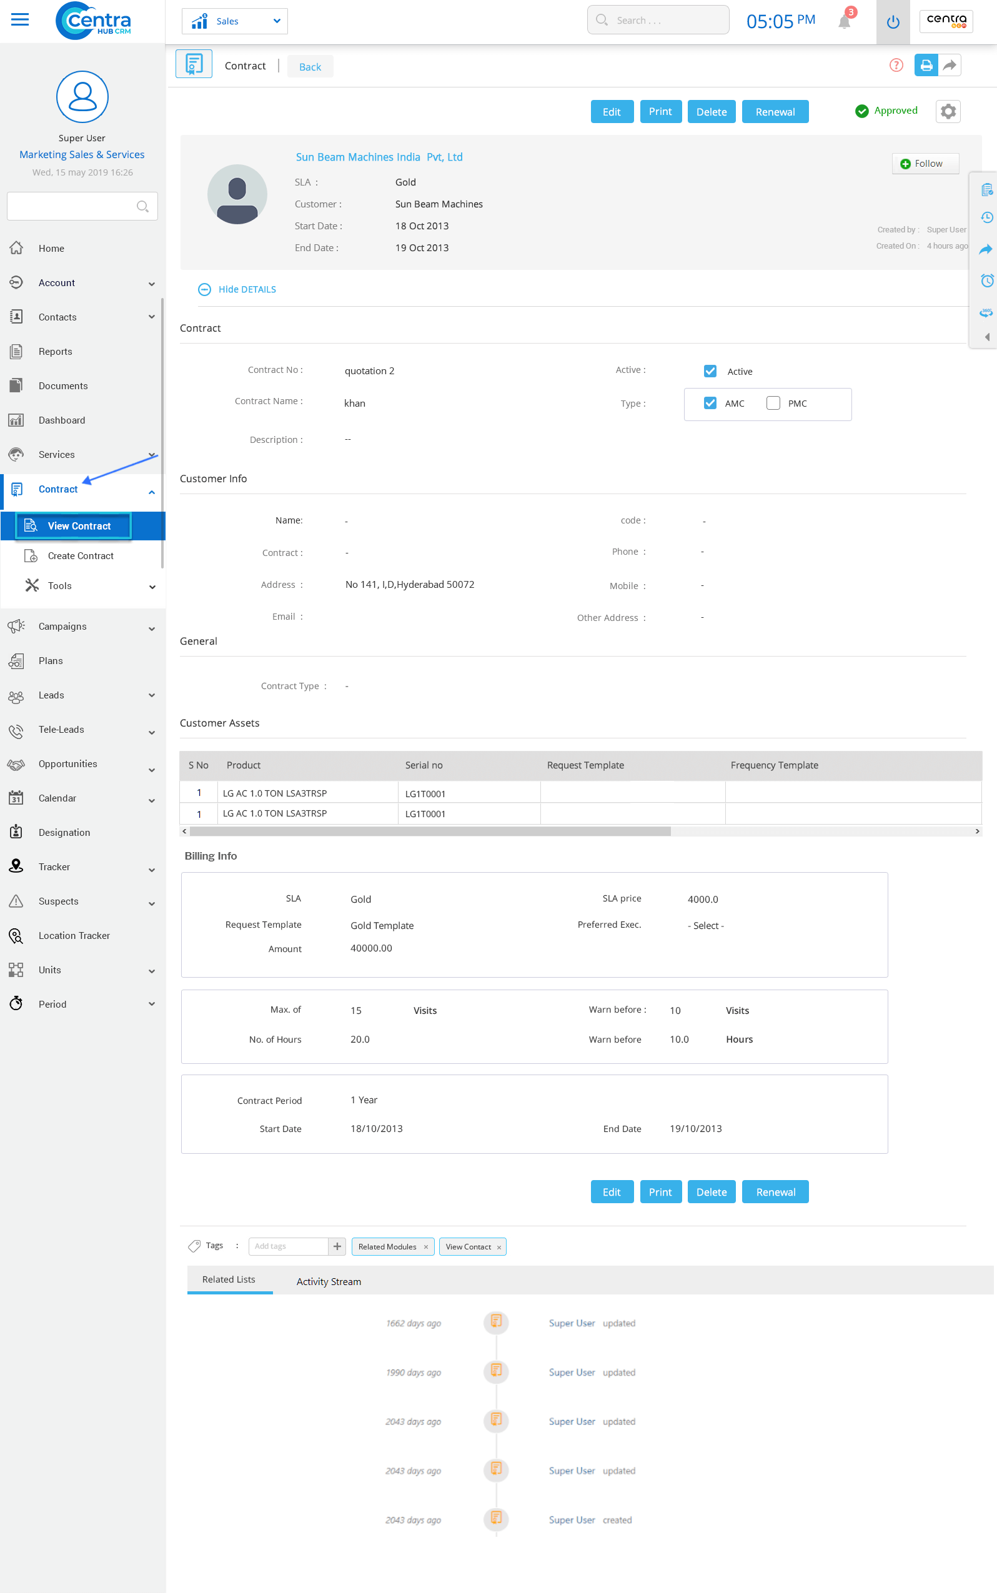997x1593 pixels.
Task: Click the assets table right scroll arrow
Action: (x=976, y=831)
